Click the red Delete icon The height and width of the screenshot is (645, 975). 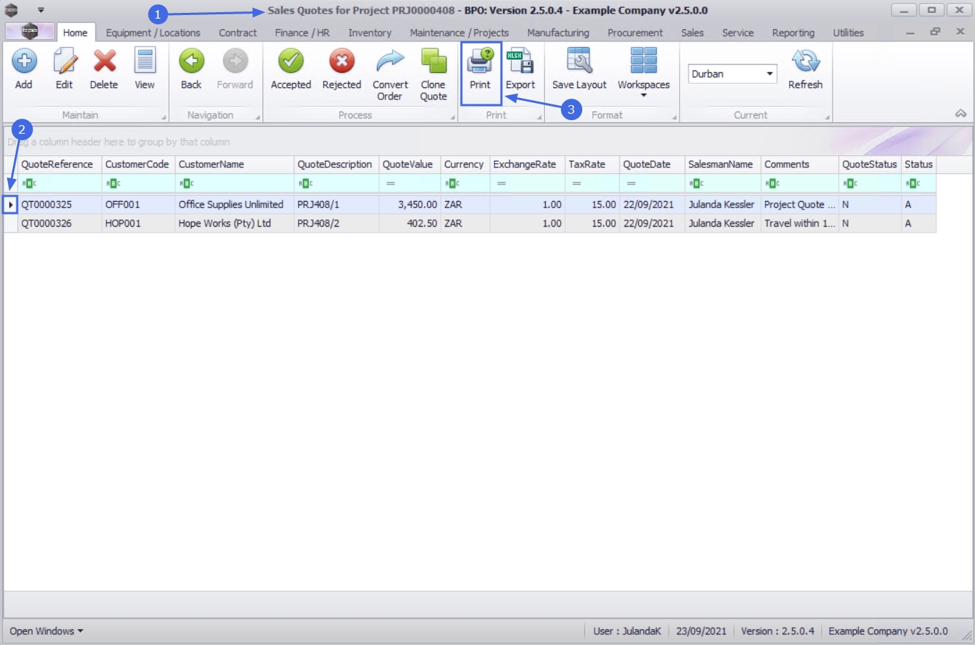pyautogui.click(x=104, y=61)
